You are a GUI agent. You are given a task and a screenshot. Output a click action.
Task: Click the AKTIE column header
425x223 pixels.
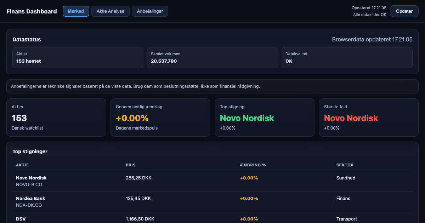pyautogui.click(x=22, y=165)
